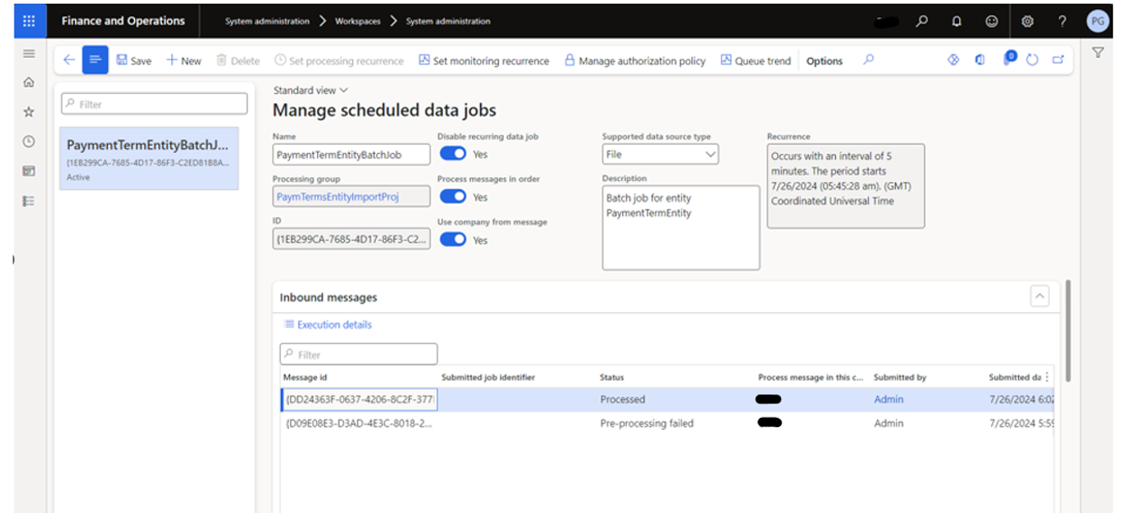Toggle Disable recurring data job switch
Viewport: 1144px width, 513px height.
point(453,155)
